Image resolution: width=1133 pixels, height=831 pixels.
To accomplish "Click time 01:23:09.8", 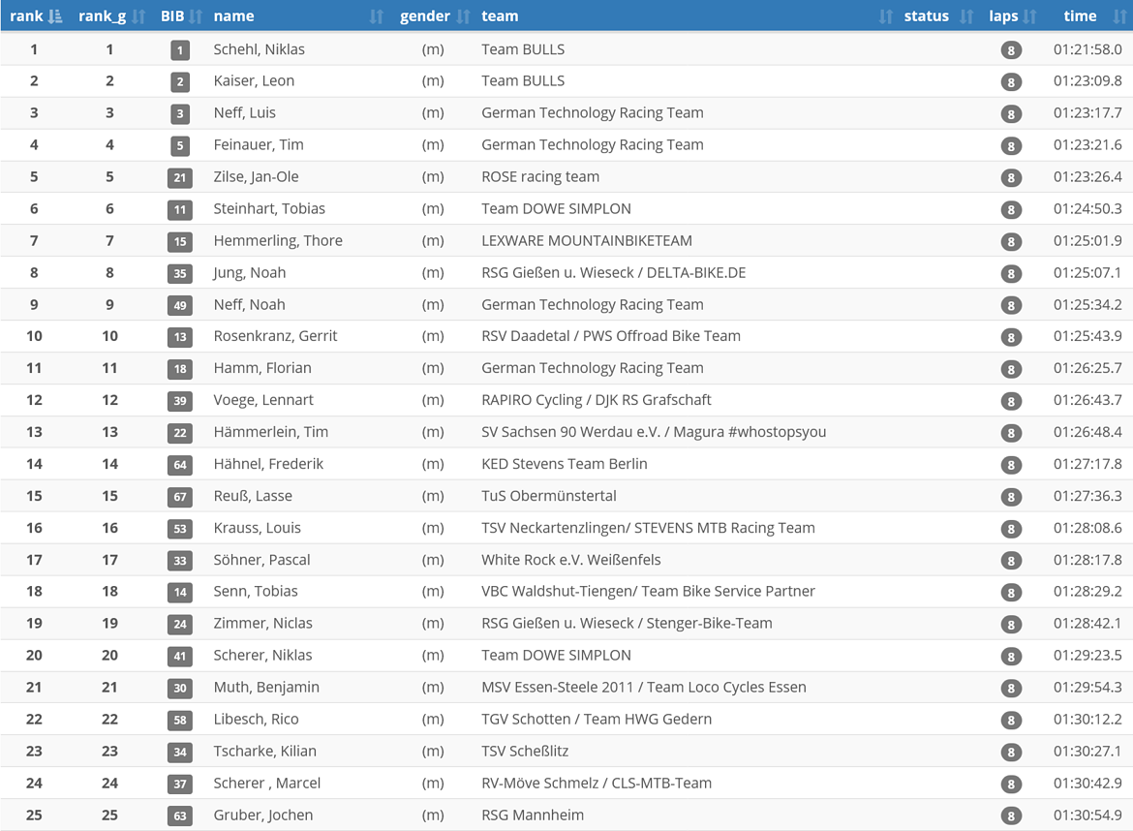I will click(x=1087, y=81).
